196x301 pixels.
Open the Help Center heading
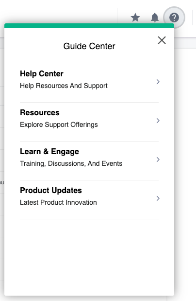(x=42, y=74)
